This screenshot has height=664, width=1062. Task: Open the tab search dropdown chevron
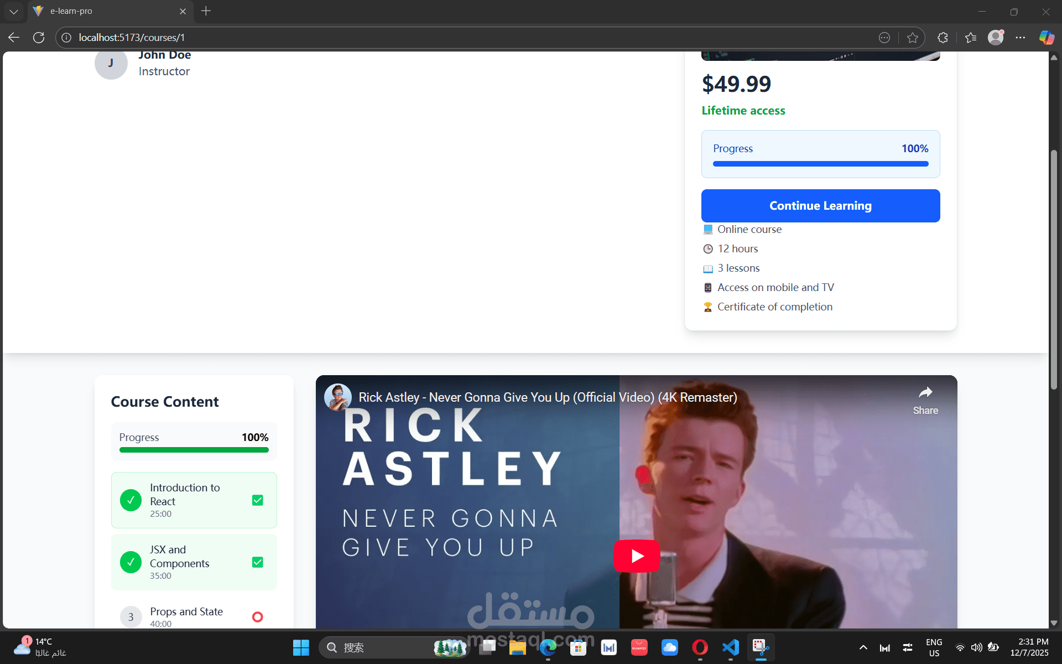(x=14, y=11)
